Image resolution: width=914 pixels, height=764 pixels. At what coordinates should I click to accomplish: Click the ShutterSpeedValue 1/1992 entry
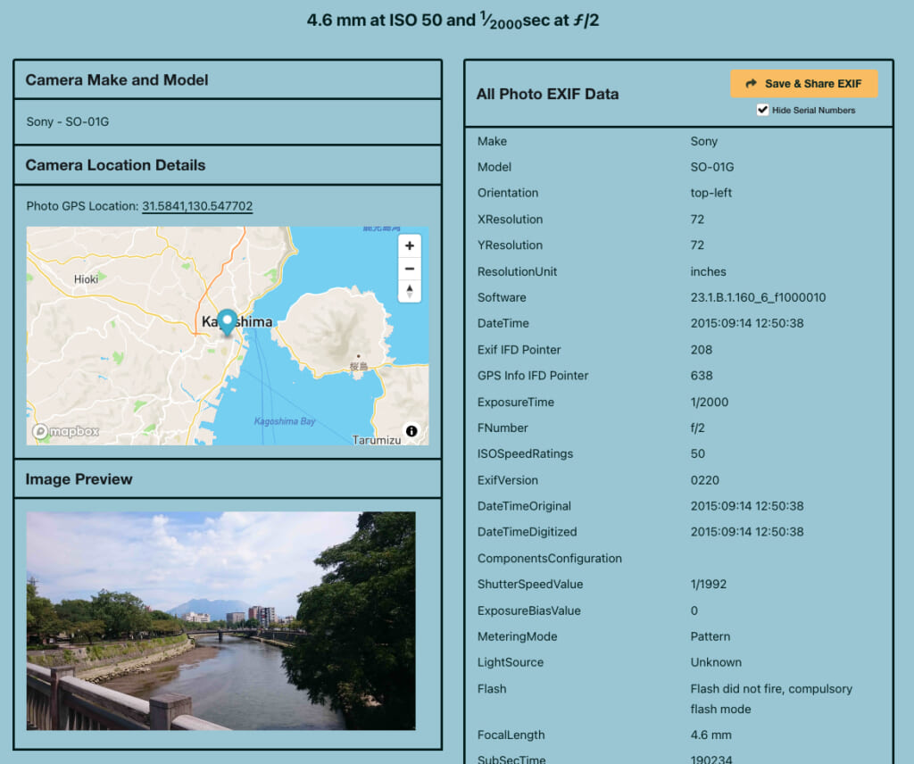[x=708, y=585]
